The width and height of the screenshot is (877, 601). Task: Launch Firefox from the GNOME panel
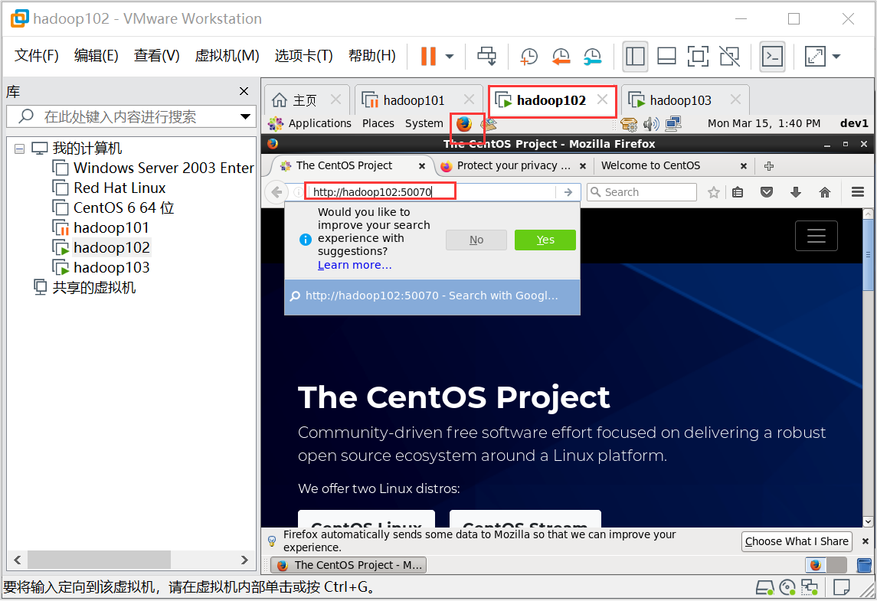pyautogui.click(x=463, y=123)
